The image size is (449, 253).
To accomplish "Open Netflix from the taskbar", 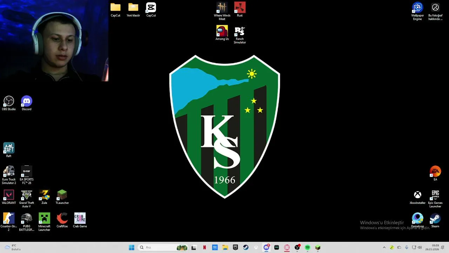I will pyautogui.click(x=205, y=248).
